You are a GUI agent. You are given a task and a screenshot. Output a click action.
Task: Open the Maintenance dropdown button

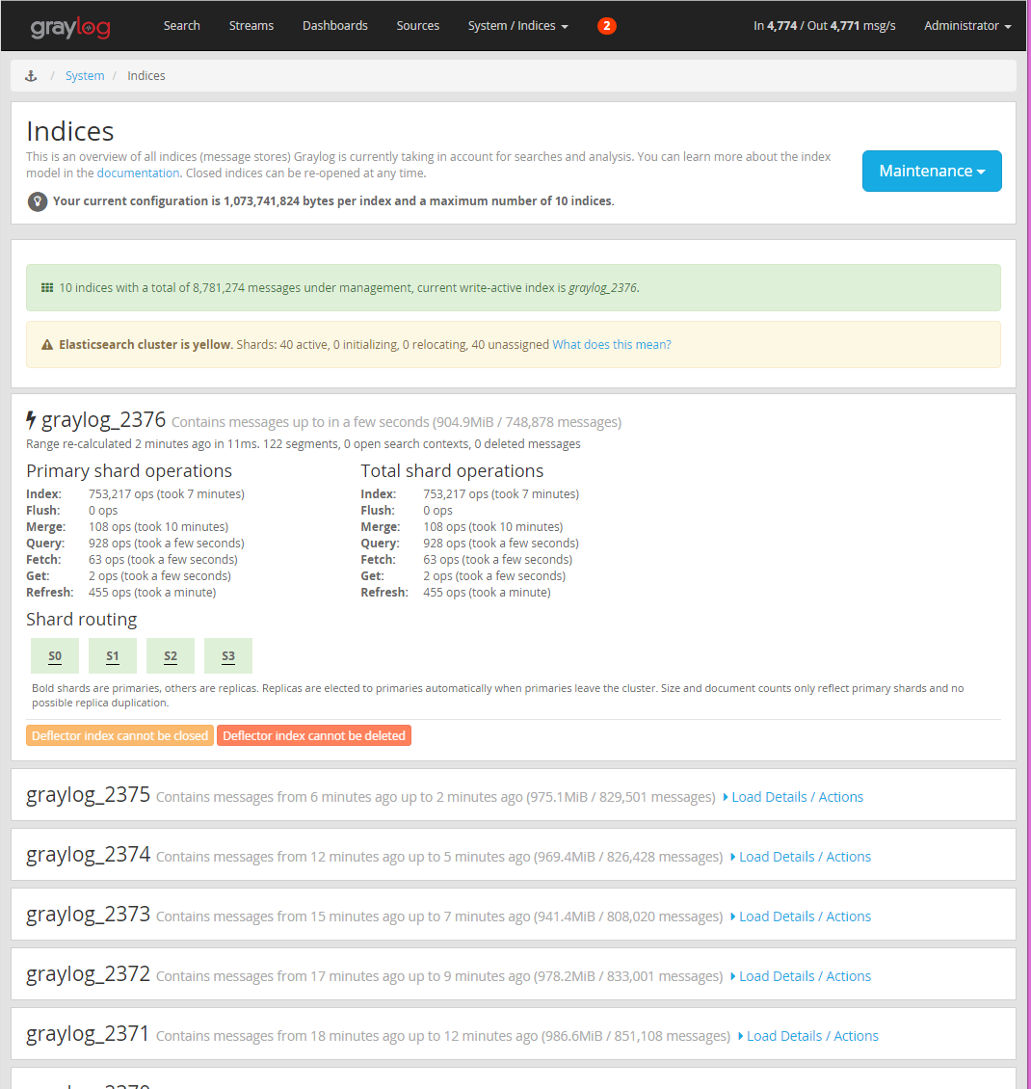coord(932,171)
